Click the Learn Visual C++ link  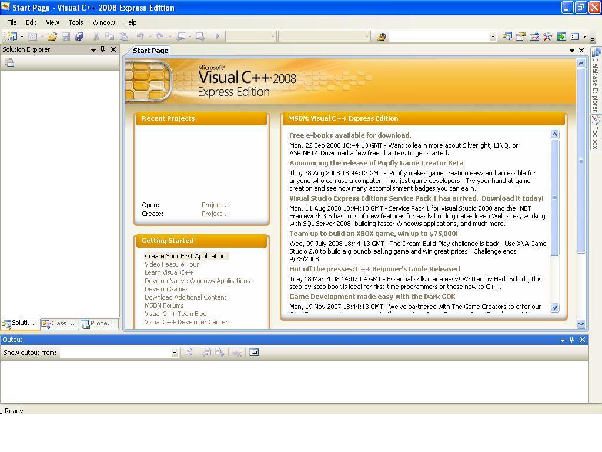pos(169,272)
